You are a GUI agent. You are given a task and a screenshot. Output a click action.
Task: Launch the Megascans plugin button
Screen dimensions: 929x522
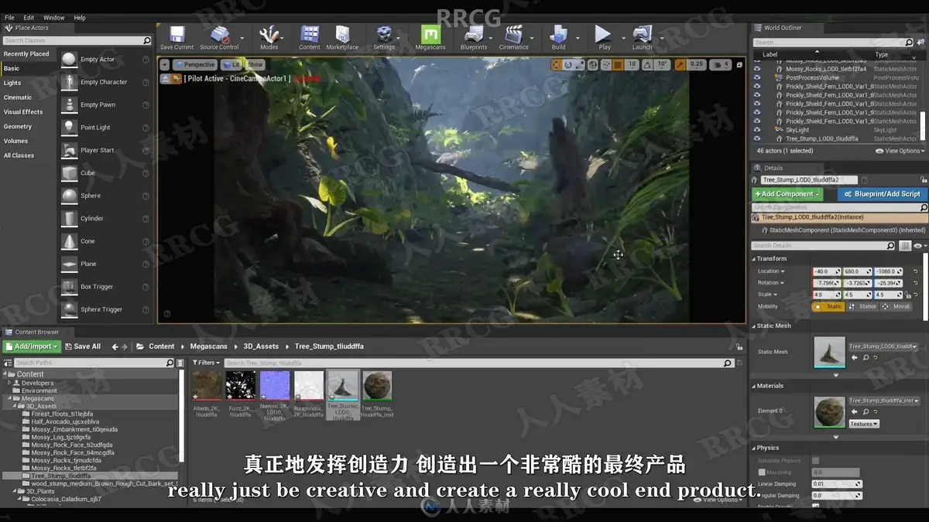point(430,37)
